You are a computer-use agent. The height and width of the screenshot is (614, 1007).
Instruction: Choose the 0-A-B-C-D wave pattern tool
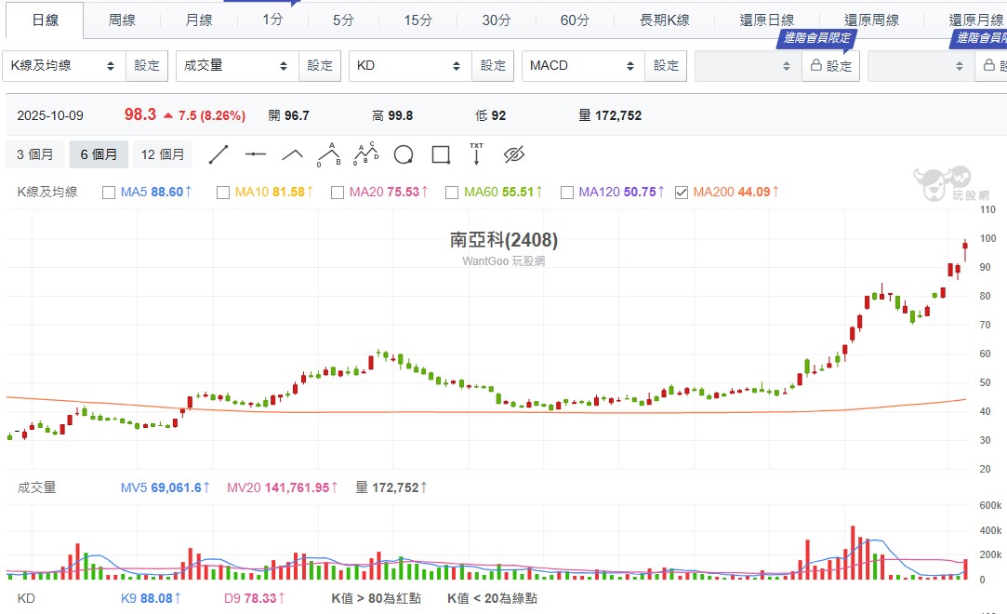pos(365,154)
